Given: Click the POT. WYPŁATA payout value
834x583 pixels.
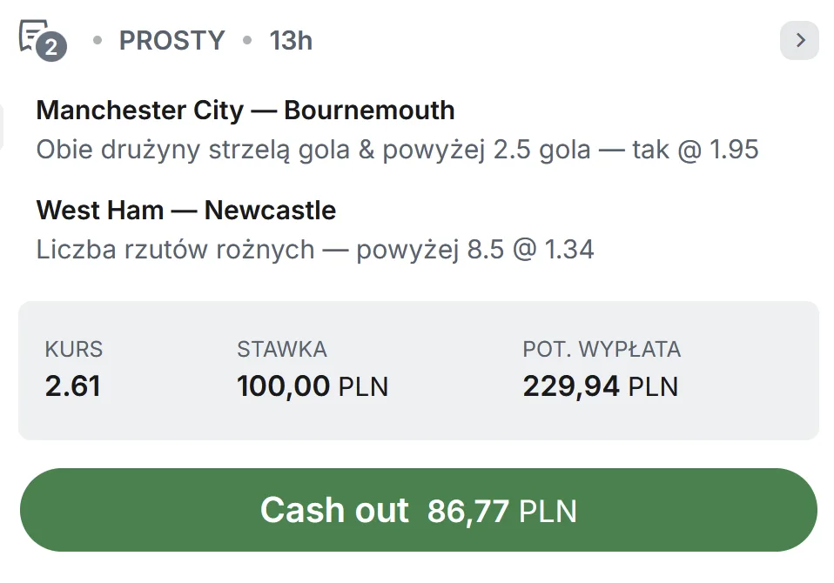Looking at the screenshot, I should [601, 385].
